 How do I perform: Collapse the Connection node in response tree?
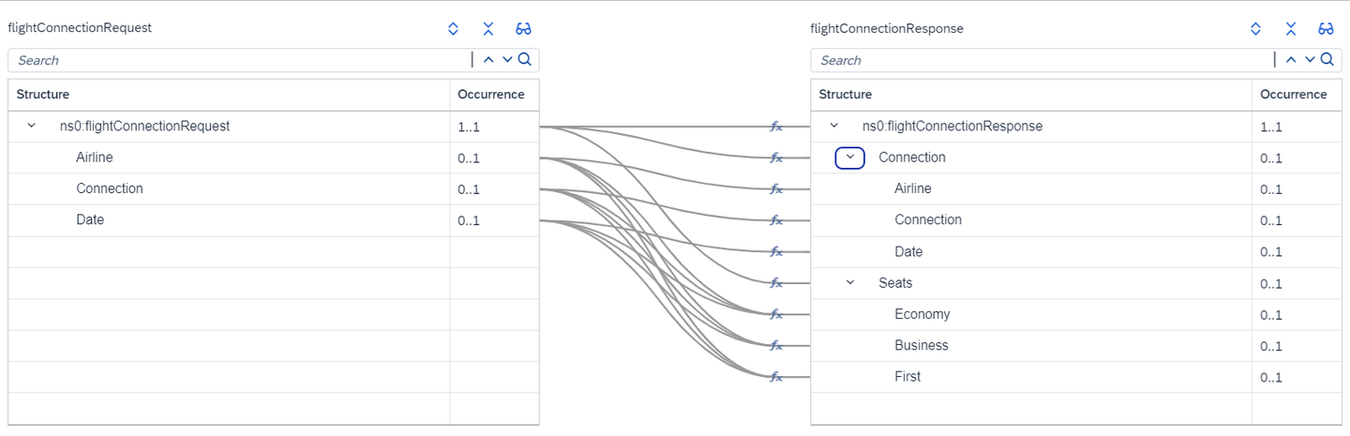850,158
